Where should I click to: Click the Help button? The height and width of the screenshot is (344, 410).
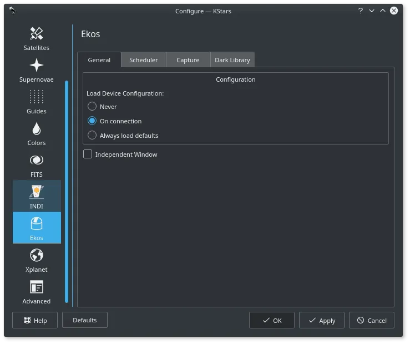point(35,320)
